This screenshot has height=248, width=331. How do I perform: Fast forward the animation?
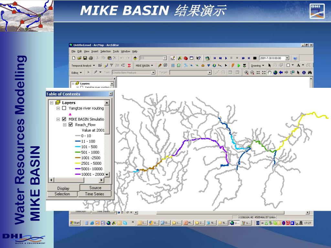click(243, 58)
